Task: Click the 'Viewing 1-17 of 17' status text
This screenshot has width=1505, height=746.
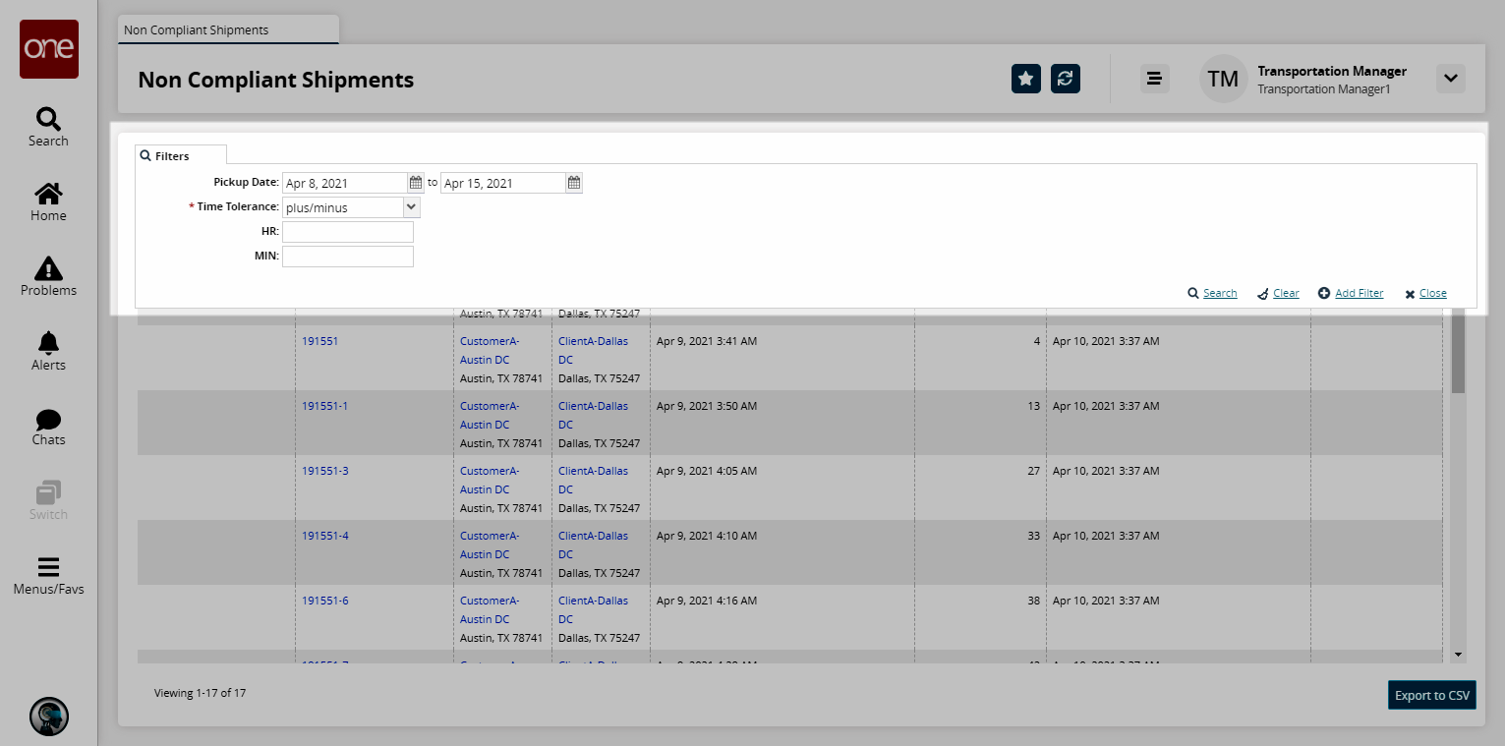Action: click(x=200, y=693)
